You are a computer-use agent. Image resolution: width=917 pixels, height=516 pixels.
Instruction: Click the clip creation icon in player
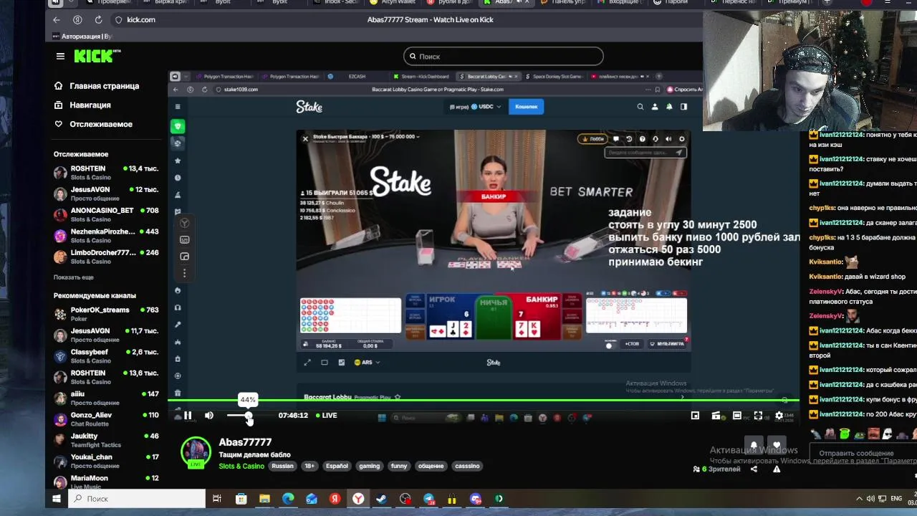point(716,416)
